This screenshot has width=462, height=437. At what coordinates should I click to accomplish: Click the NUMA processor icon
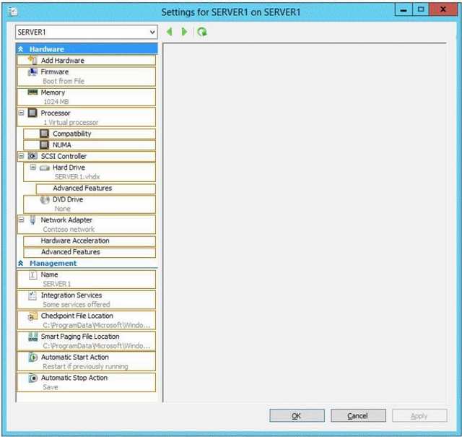click(44, 144)
